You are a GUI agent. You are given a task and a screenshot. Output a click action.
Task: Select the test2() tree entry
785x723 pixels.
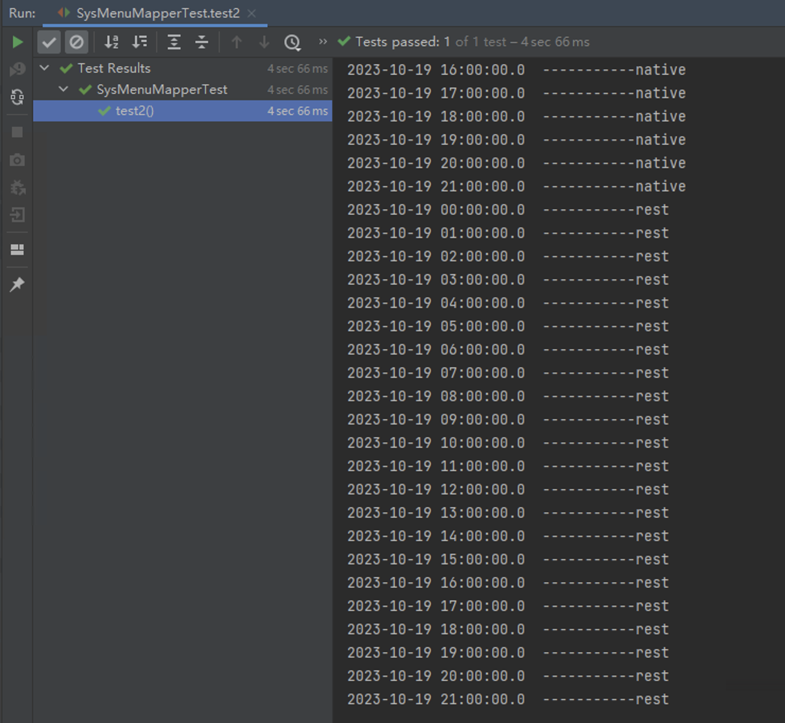click(134, 111)
